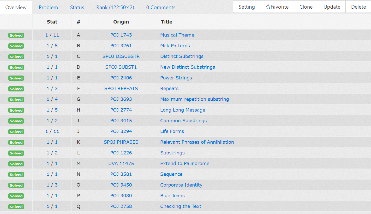Open problem Sequence
371x214 pixels.
(x=171, y=174)
